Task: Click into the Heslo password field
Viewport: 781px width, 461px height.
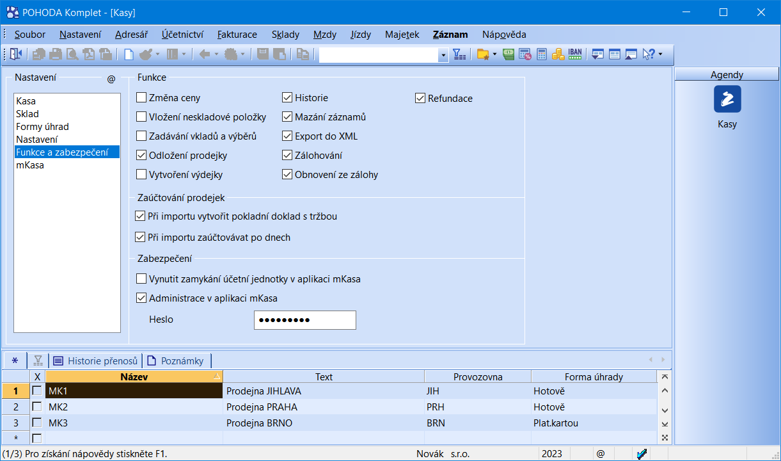Action: point(304,319)
